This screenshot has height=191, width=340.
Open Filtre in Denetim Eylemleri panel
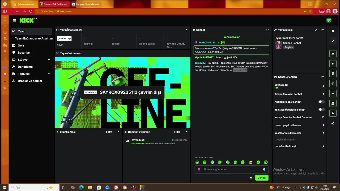(x=177, y=132)
